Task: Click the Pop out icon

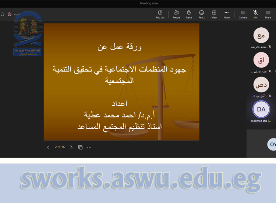Action: click(160, 14)
